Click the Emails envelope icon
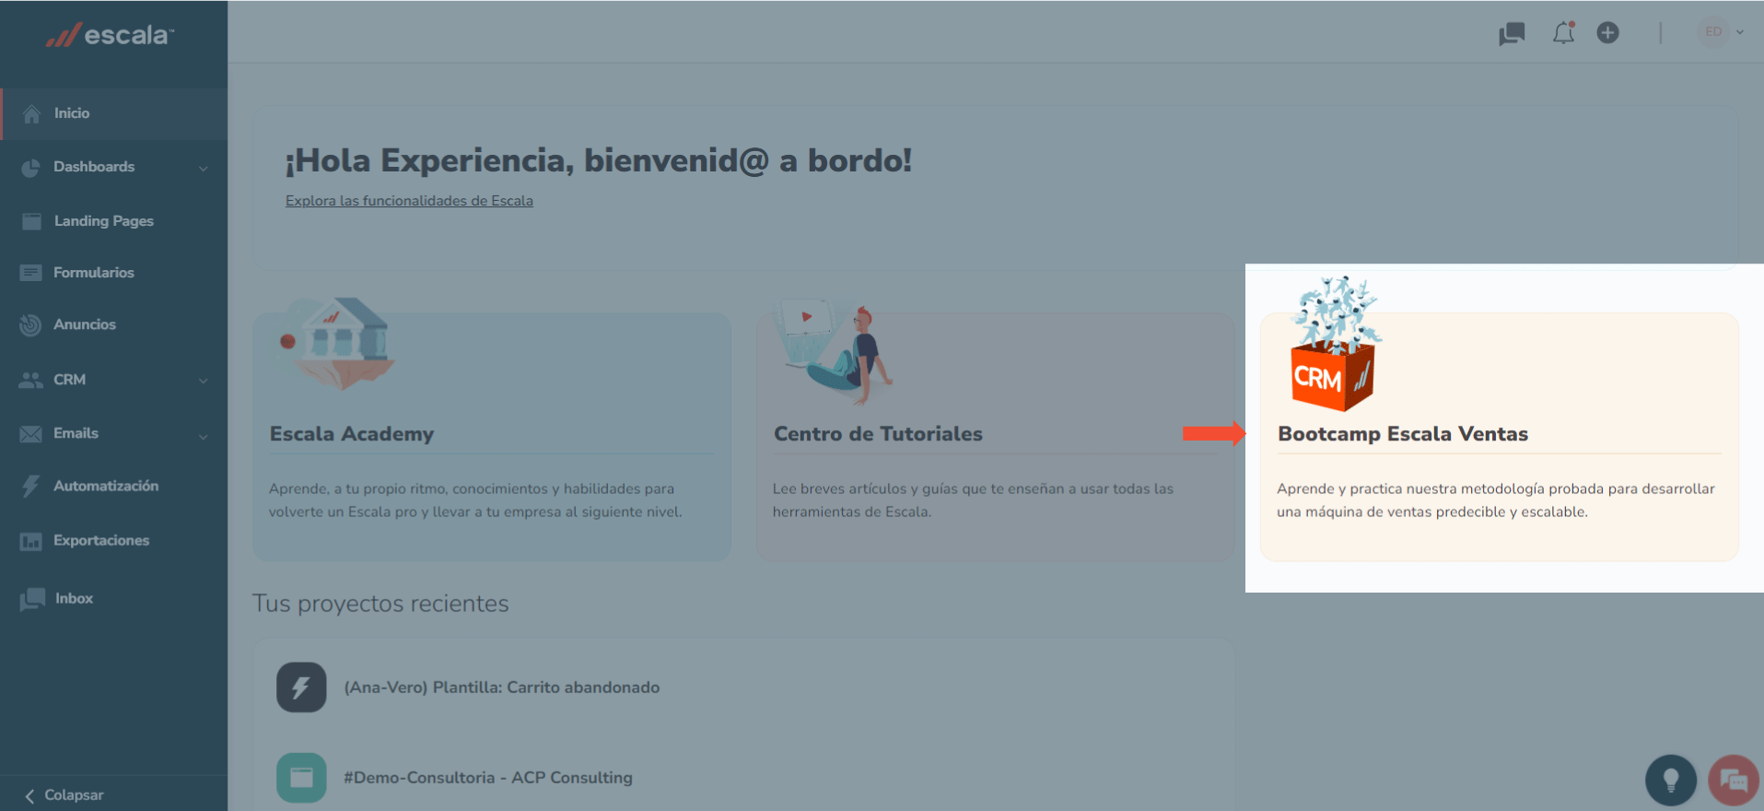Image resolution: width=1764 pixels, height=811 pixels. [x=30, y=433]
